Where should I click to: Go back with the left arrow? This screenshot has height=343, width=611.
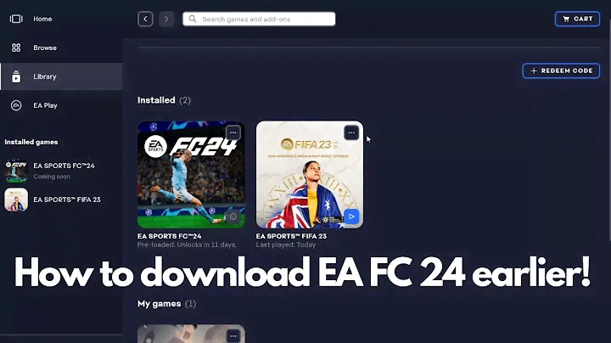[145, 19]
